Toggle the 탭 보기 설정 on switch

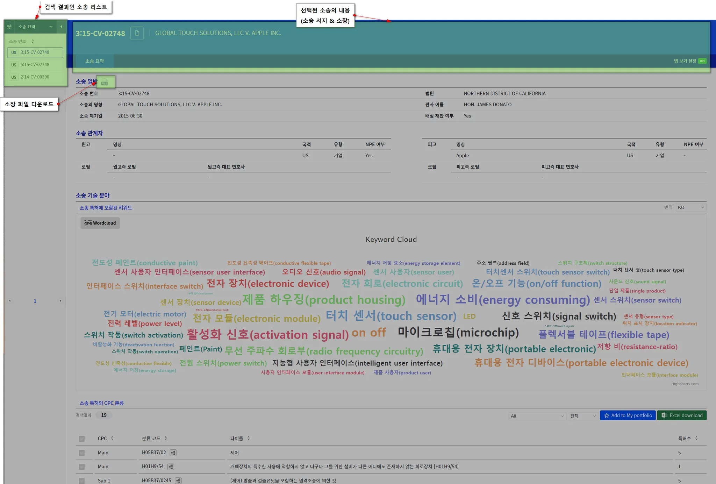702,61
